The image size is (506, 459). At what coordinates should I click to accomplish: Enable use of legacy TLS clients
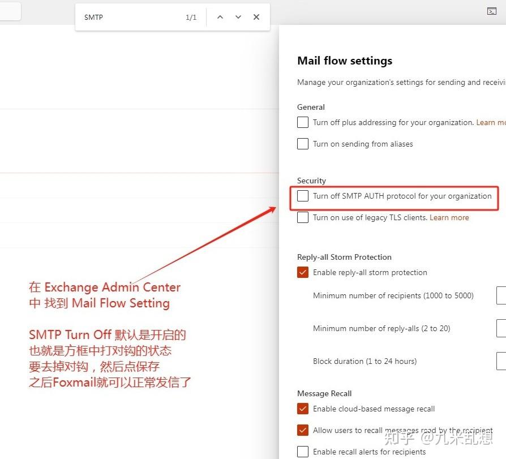[302, 217]
